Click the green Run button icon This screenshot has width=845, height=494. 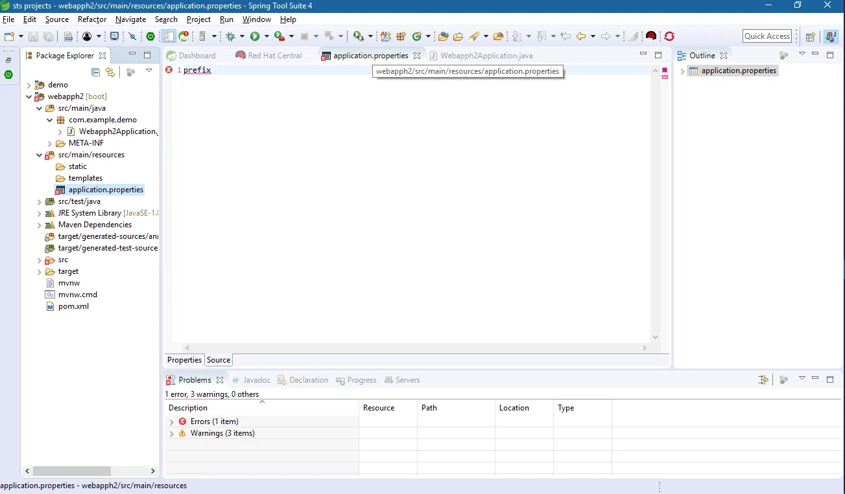click(x=255, y=36)
